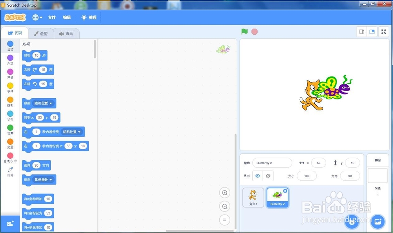This screenshot has height=233, width=393.
Task: Click the green flag to run
Action: click(244, 31)
